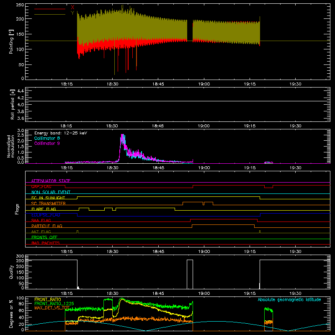Click the cyan 'Collimator 8' legend entry
The width and height of the screenshot is (335, 335).
coord(47,138)
